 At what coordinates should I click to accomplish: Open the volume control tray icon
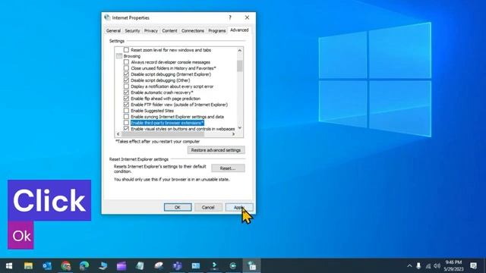437,266
